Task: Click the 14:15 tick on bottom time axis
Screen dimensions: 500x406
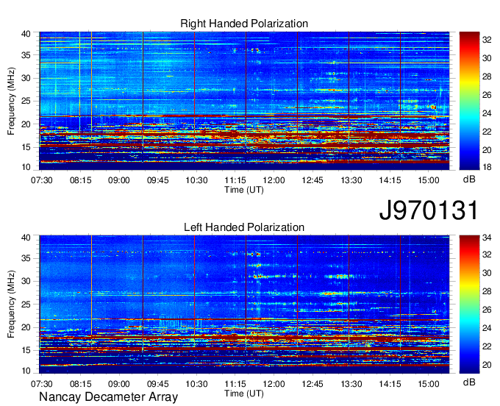Action: [390, 384]
